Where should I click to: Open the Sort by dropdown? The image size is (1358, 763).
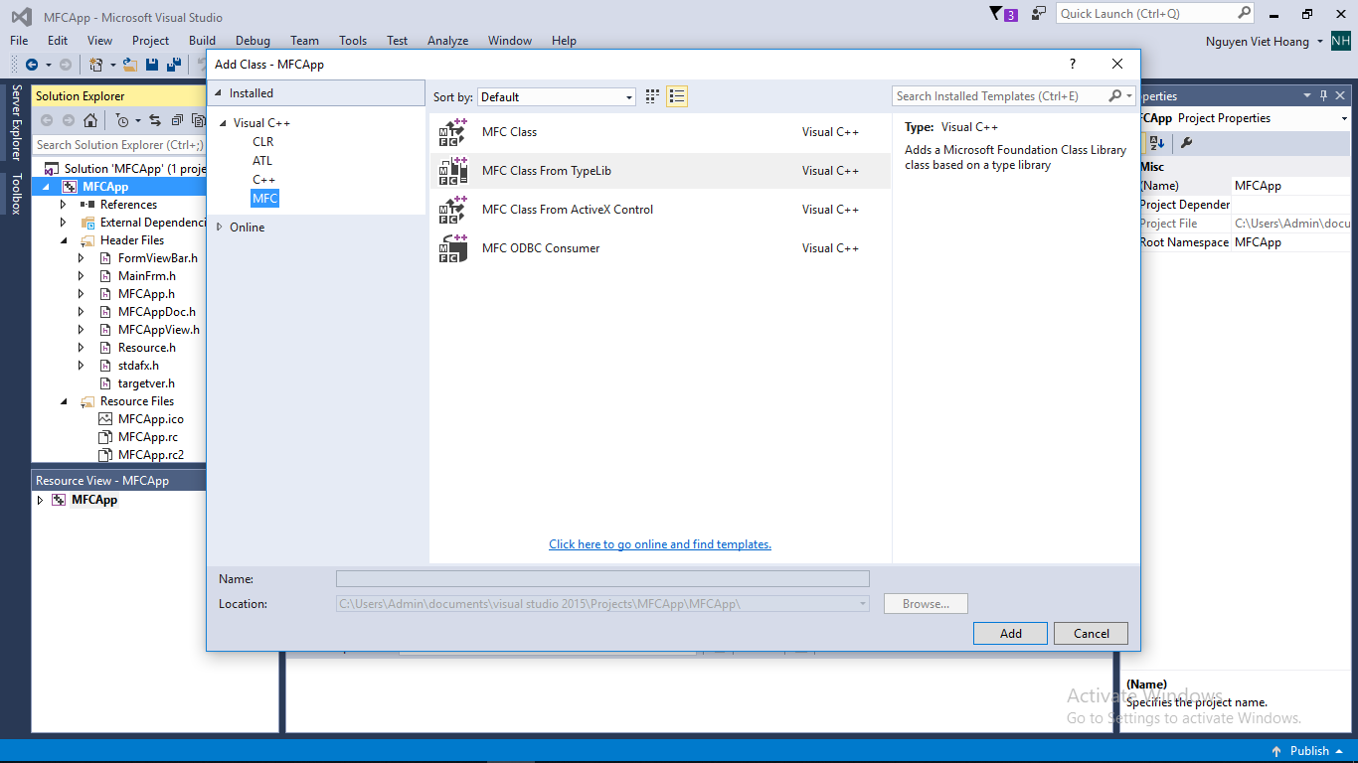pos(557,96)
